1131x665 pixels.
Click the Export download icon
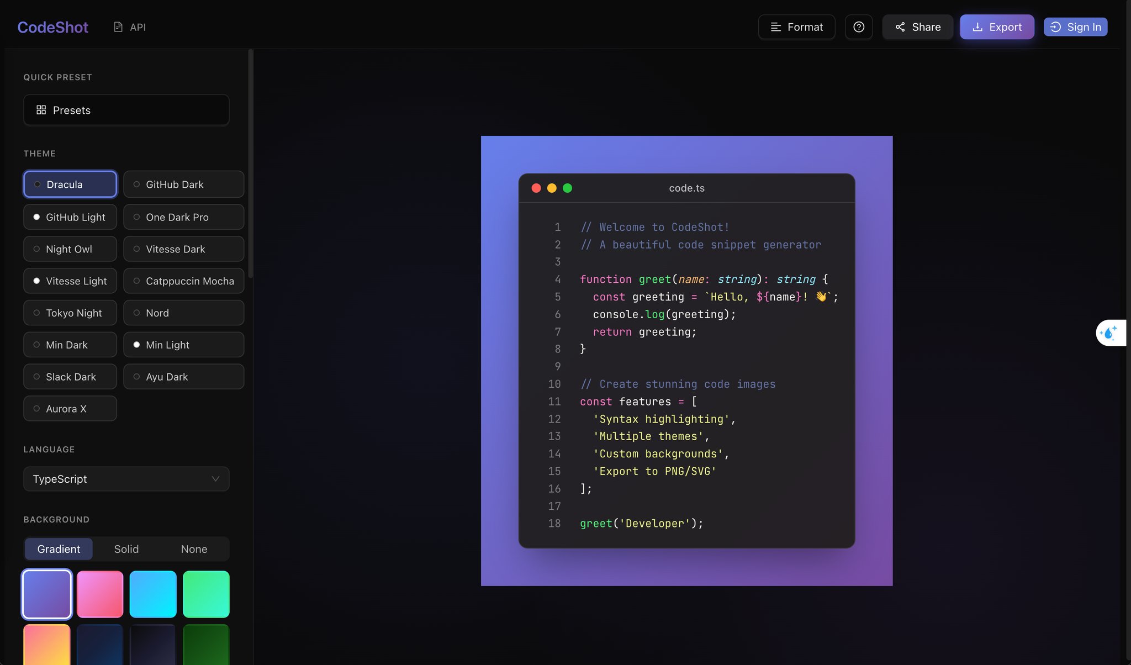[977, 27]
